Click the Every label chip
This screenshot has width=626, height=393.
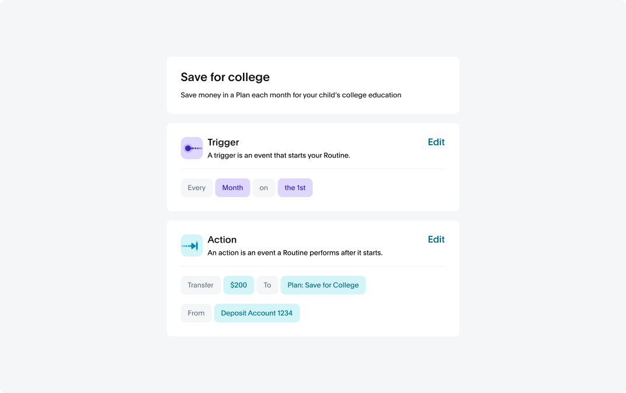pos(196,188)
